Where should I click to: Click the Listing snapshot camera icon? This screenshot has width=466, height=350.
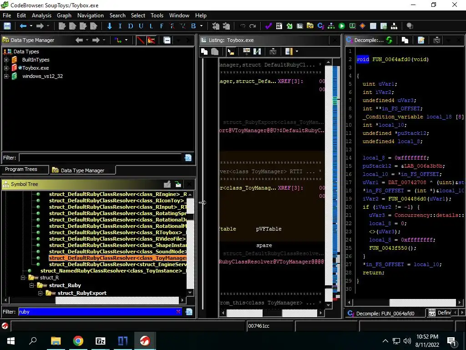tap(273, 51)
